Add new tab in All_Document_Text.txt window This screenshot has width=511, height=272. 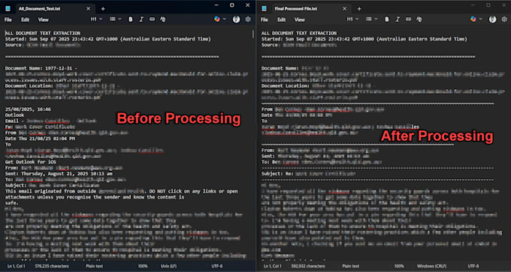click(x=103, y=9)
